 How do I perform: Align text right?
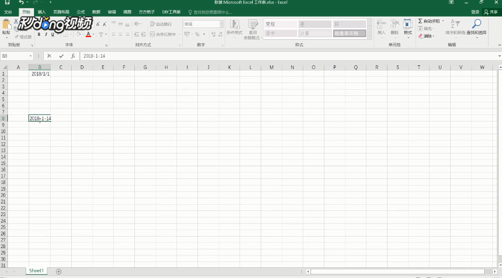pos(128,35)
